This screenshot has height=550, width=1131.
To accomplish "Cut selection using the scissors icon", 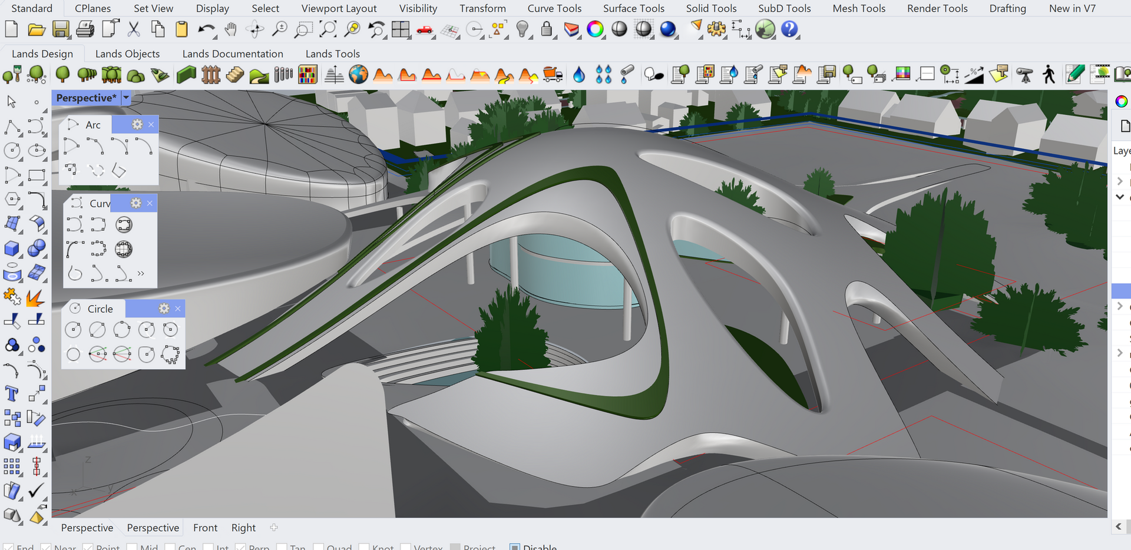I will (x=134, y=29).
